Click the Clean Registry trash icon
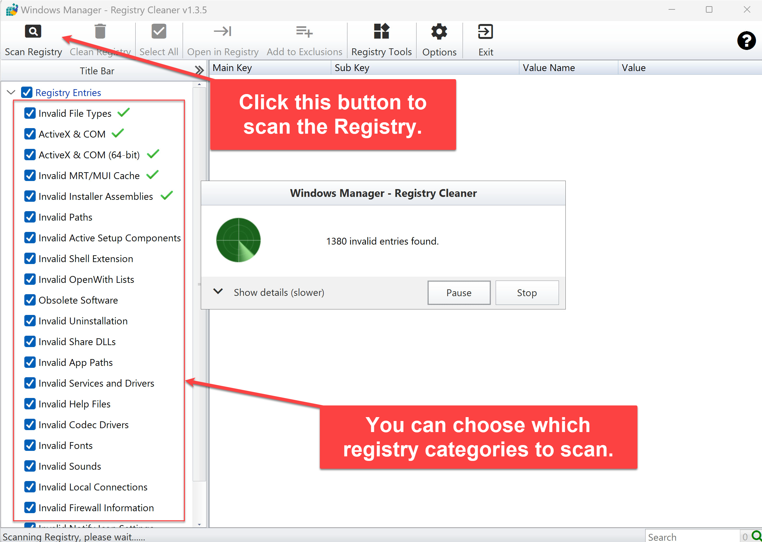The height and width of the screenshot is (542, 762). tap(100, 31)
